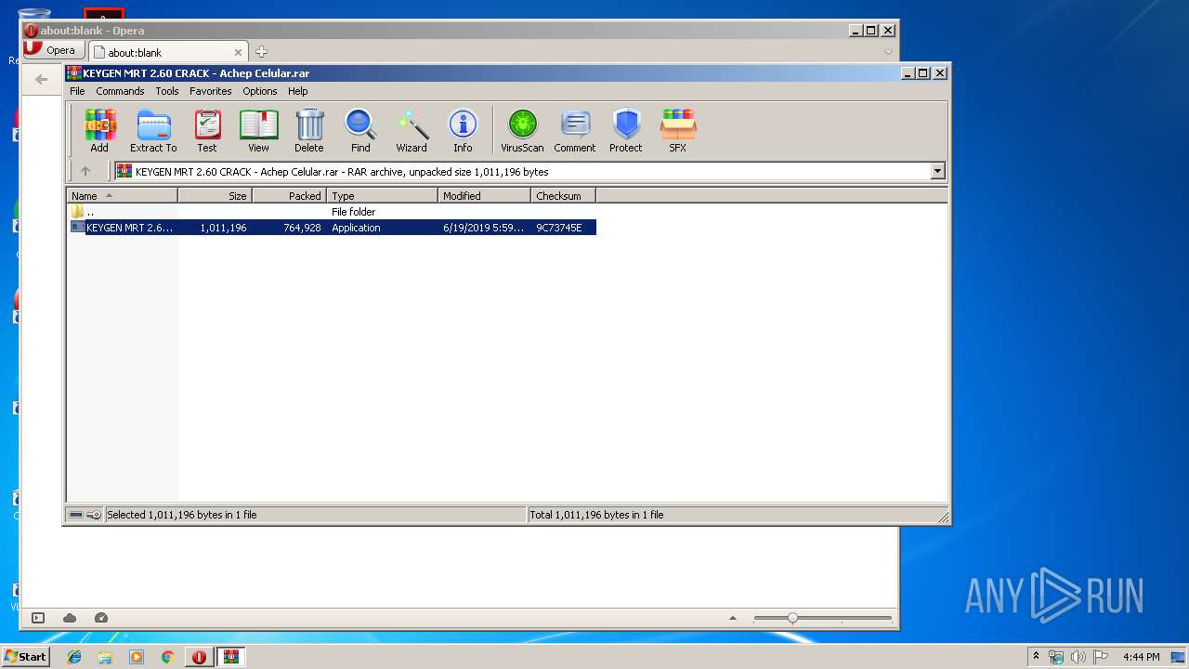
Task: Run the Test archive tool
Action: point(207,130)
